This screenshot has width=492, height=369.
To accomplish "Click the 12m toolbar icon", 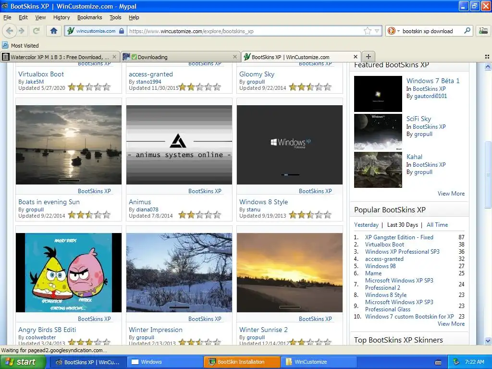I will 483,31.
